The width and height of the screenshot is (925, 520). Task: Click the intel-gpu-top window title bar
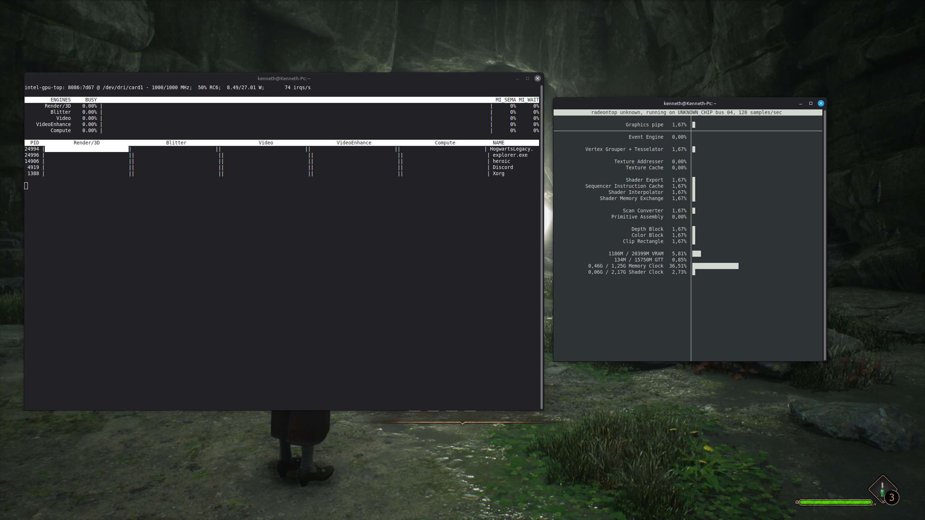(x=284, y=78)
